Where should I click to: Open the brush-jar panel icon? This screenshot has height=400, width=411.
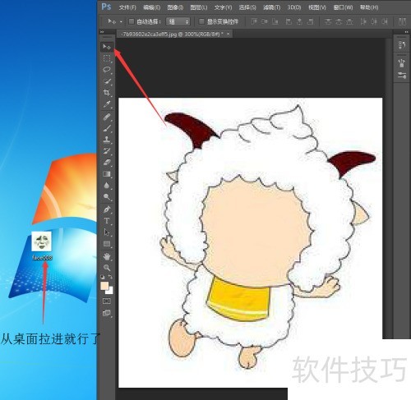tap(402, 63)
